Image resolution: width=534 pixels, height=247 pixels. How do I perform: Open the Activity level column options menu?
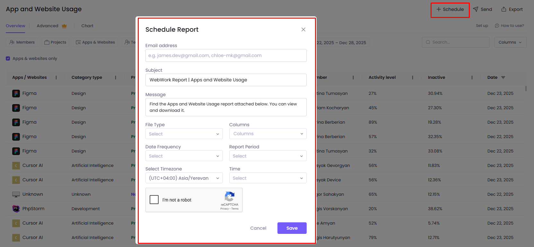[413, 78]
